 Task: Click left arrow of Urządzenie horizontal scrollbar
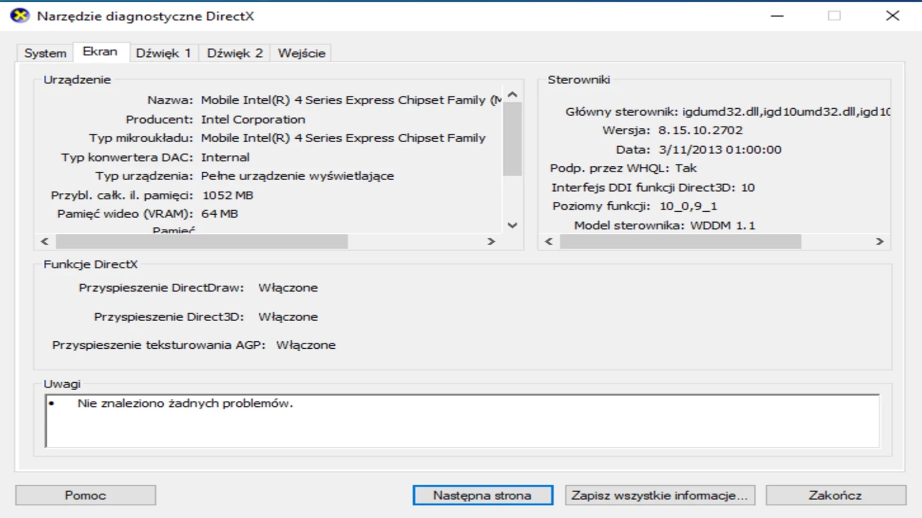[44, 241]
